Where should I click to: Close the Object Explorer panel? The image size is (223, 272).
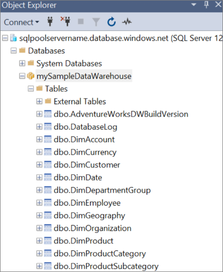click(218, 5)
